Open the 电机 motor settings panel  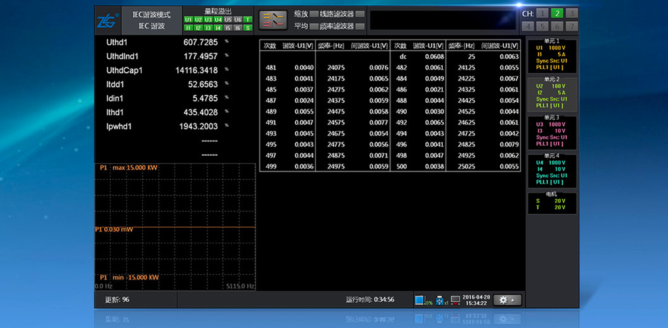(552, 203)
